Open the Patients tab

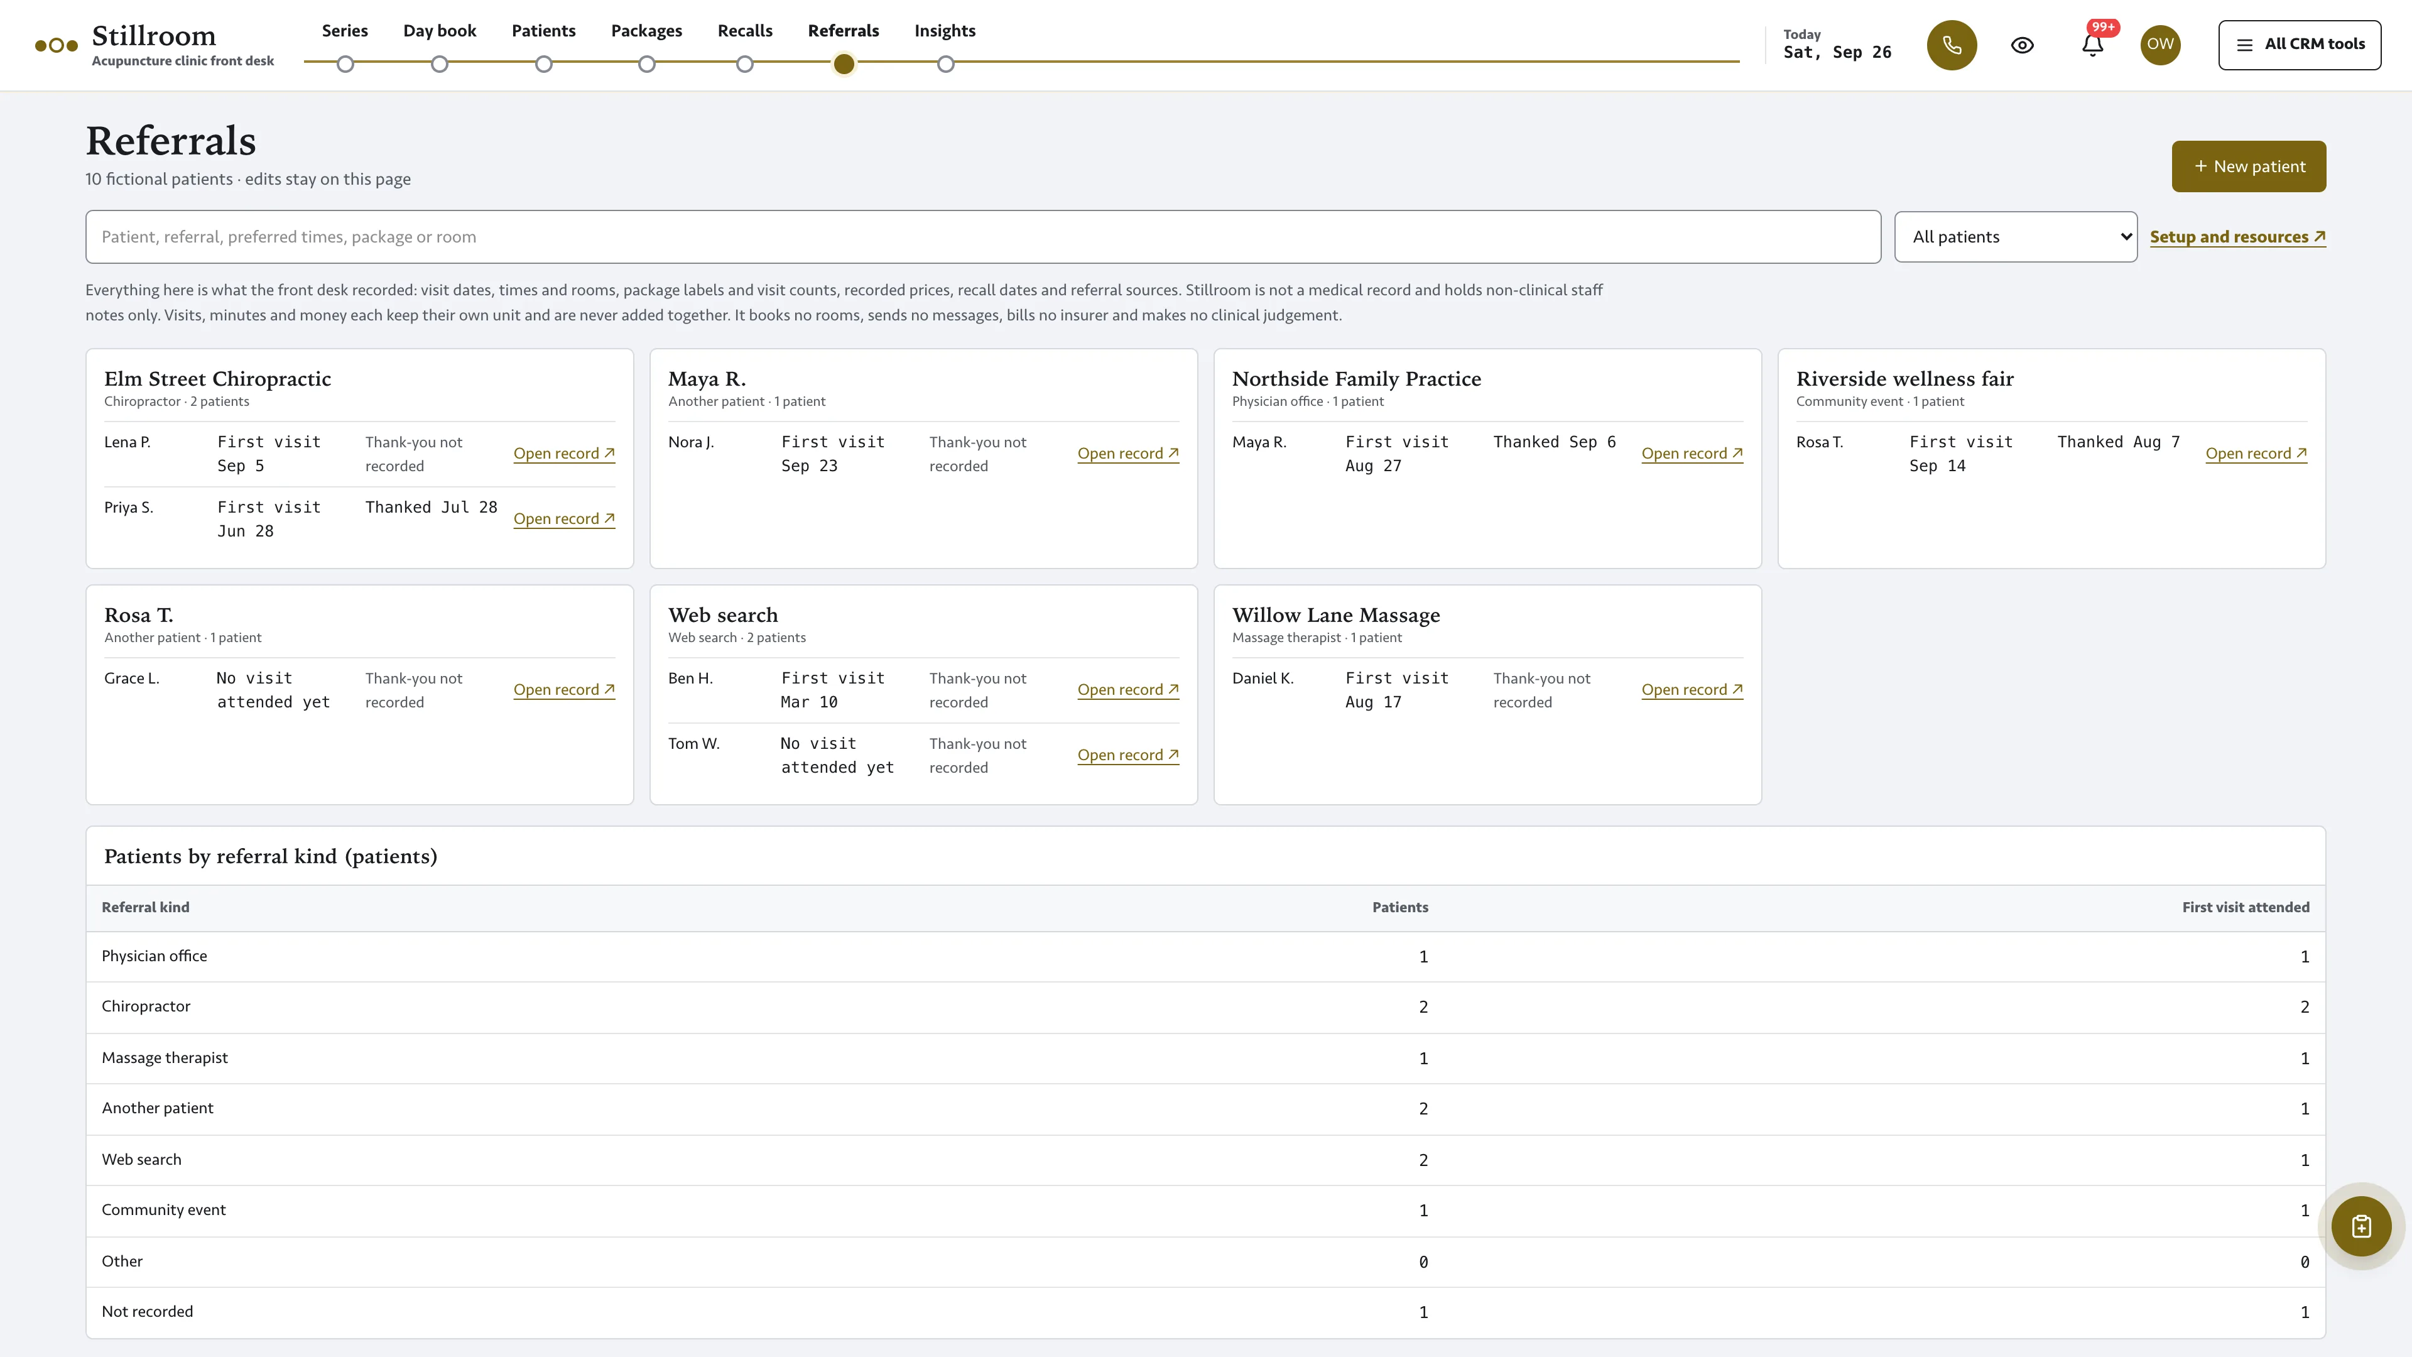coord(543,31)
